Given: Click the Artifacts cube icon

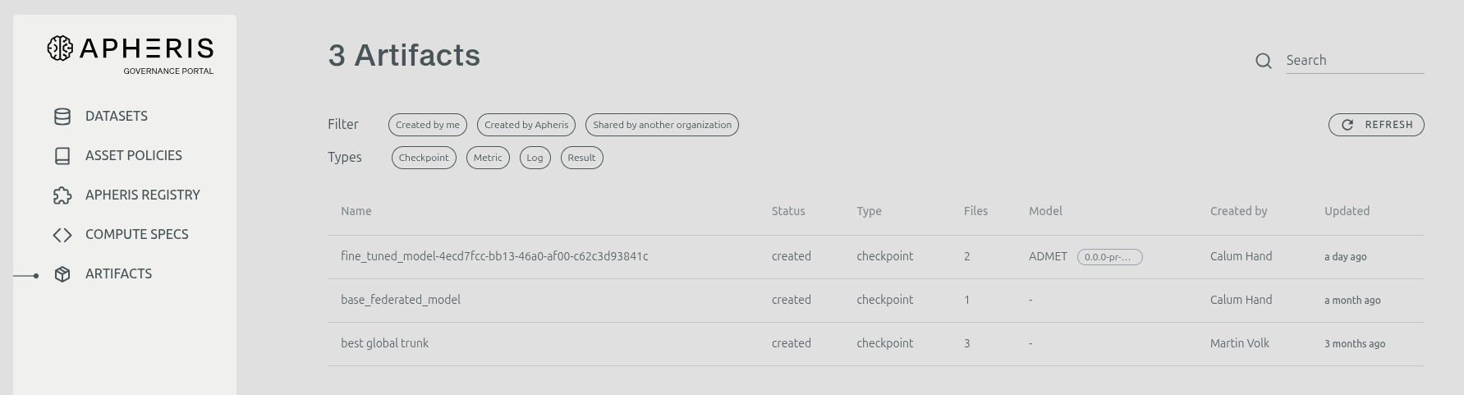Looking at the screenshot, I should click(x=62, y=274).
